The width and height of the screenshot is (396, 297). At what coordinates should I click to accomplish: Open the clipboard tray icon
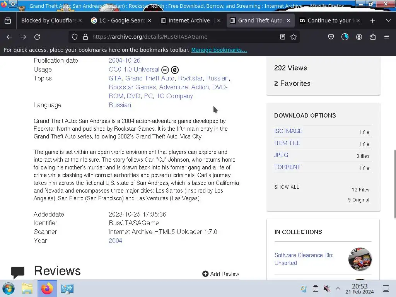316,288
